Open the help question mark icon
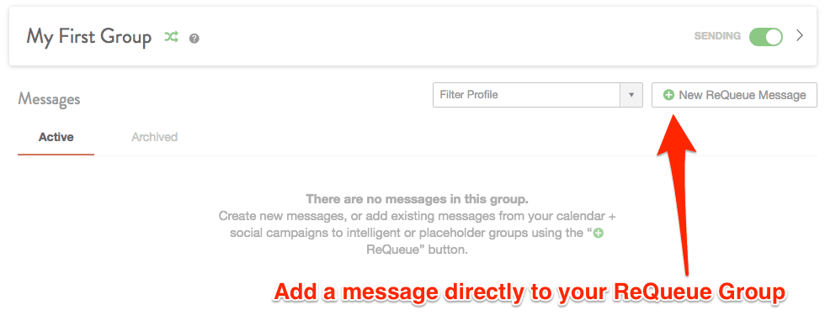Viewport: 825px width, 326px height. click(194, 39)
